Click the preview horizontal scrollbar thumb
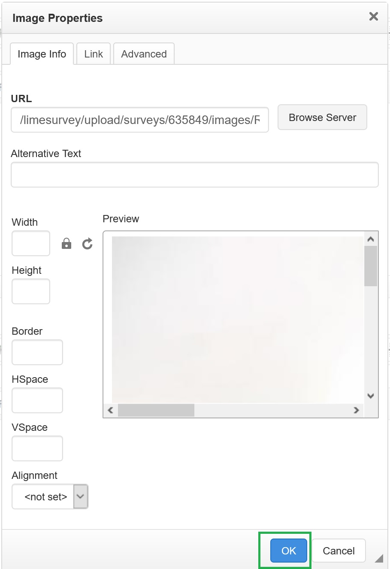 (x=156, y=410)
